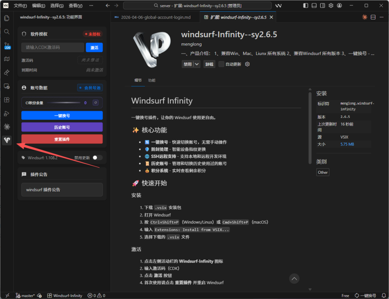This screenshot has width=389, height=299.
Task: Open extension settings gear next to 自动更新
Action: [247, 64]
